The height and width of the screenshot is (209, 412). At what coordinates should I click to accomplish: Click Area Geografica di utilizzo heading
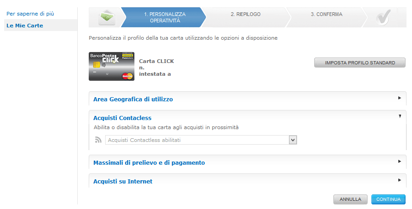133,99
